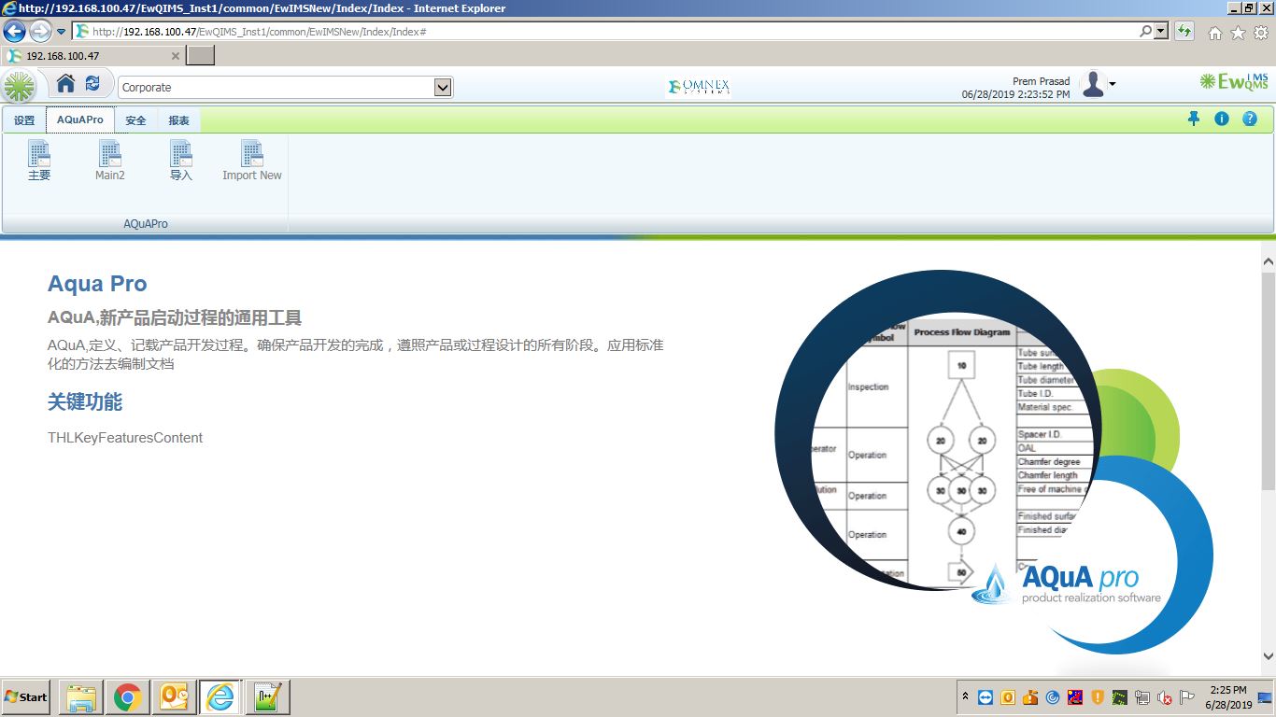Switch to the 报表 tab

pos(179,120)
